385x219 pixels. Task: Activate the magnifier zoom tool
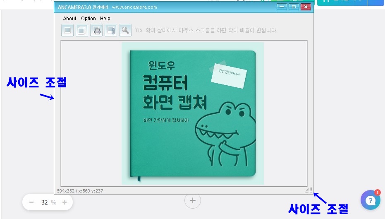coord(125,30)
